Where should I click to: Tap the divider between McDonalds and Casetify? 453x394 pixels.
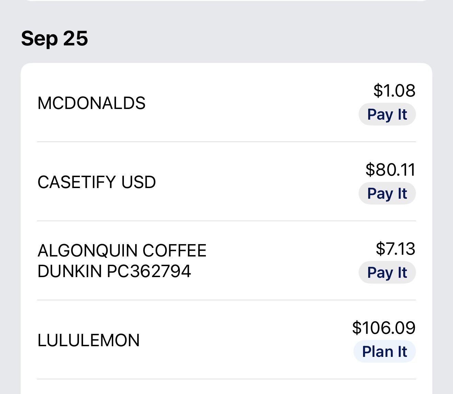click(x=226, y=142)
